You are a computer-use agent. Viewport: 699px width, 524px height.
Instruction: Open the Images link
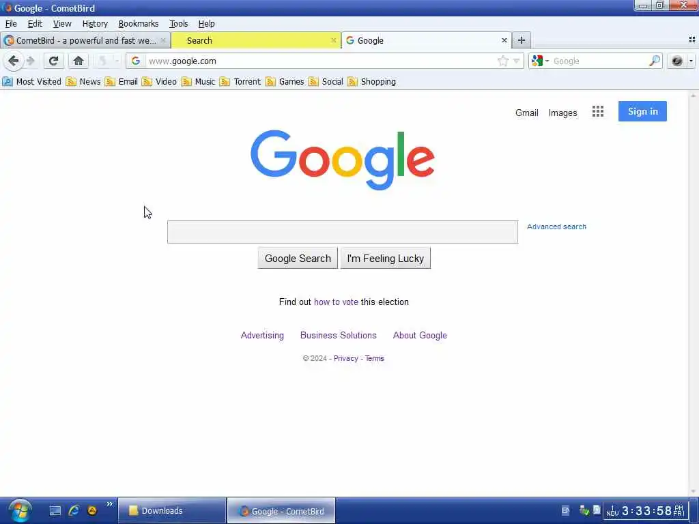pyautogui.click(x=562, y=113)
